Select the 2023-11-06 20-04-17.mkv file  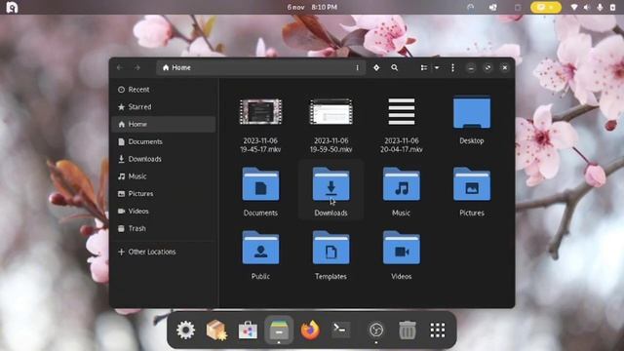tap(402, 125)
